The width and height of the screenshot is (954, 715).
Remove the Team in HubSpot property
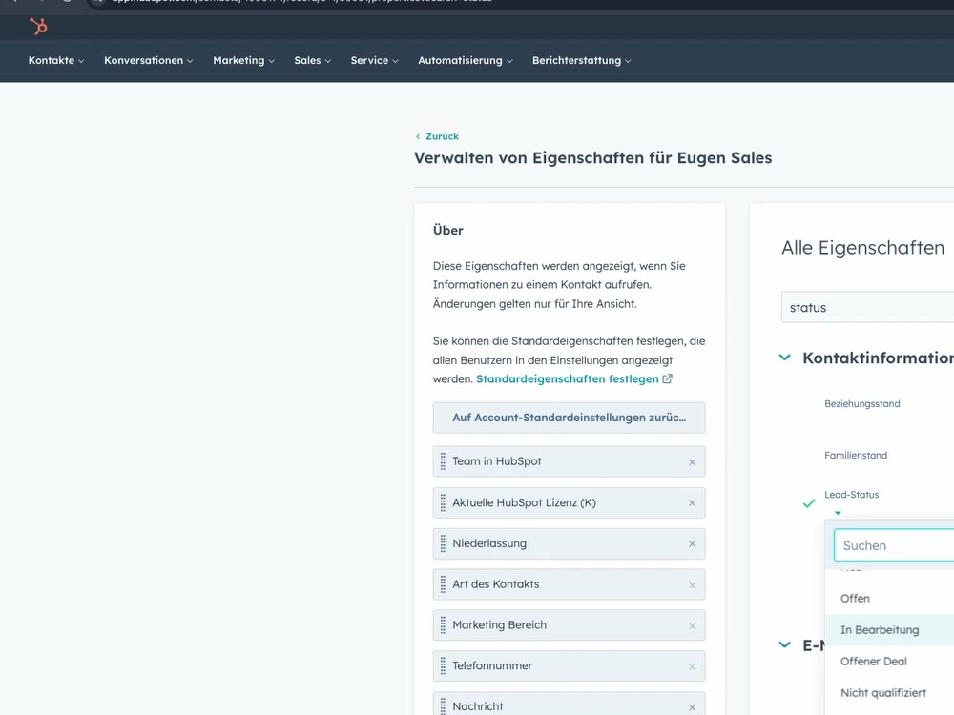pyautogui.click(x=692, y=462)
